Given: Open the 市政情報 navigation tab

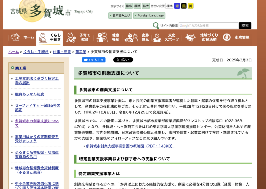Looking at the screenshot, I should pyautogui.click(x=236, y=37).
